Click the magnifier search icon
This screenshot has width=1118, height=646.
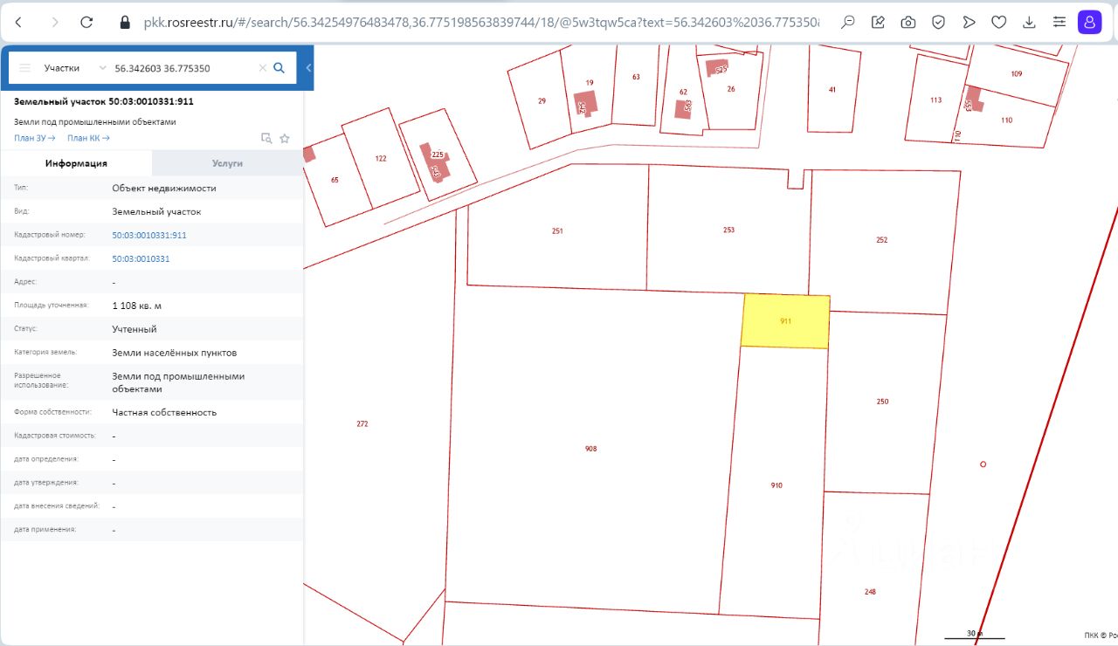(279, 67)
